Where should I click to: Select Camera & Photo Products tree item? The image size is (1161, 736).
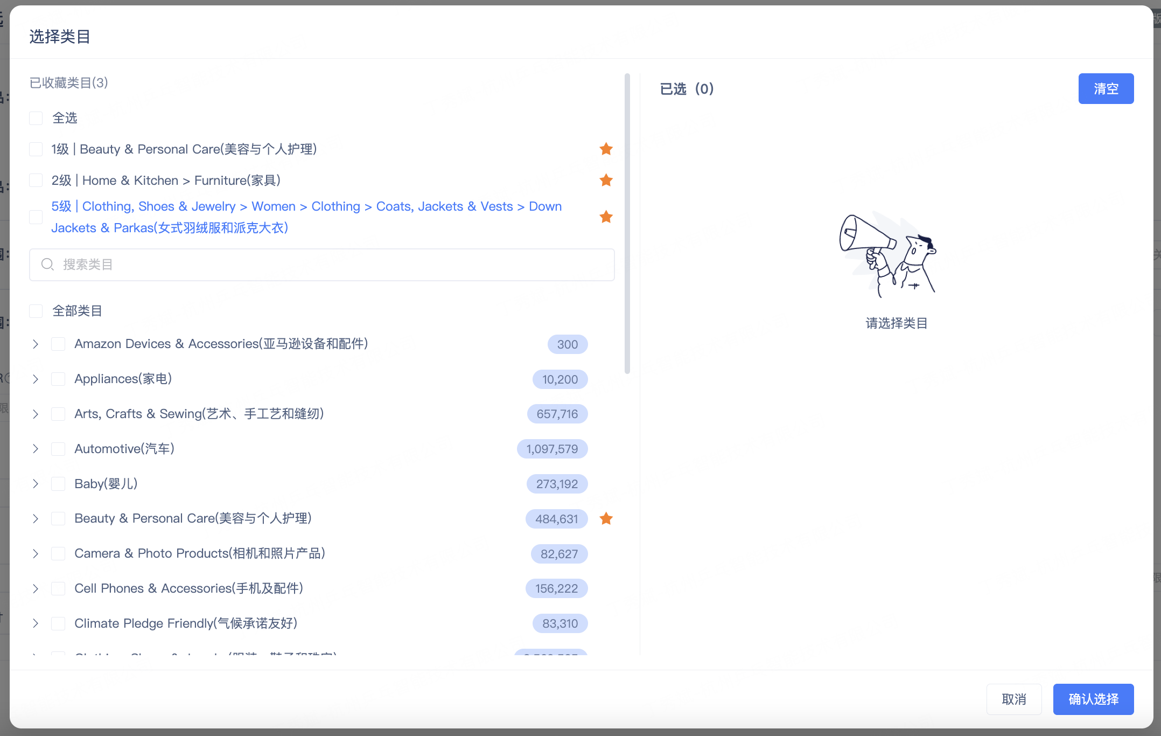199,553
